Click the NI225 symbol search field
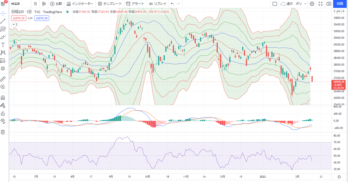348x182 pixels. 15,4
